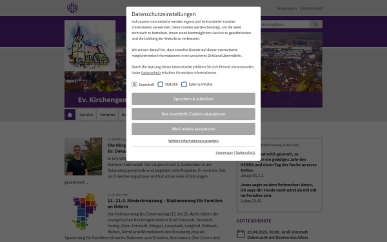
Task: Click the purple church cross logo
Action: (72, 8)
